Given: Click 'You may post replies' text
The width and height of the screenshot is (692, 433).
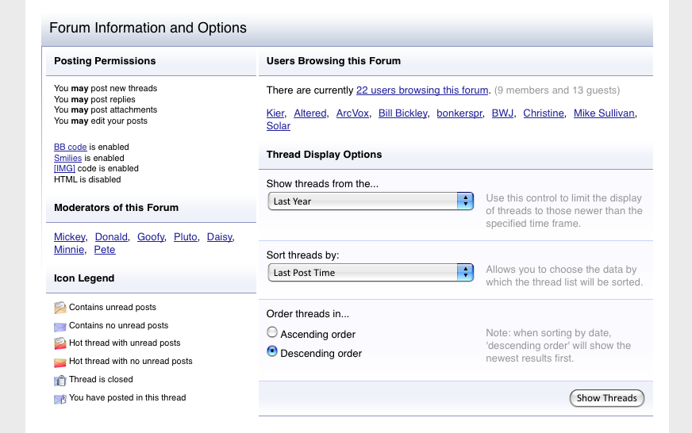Looking at the screenshot, I should click(94, 99).
